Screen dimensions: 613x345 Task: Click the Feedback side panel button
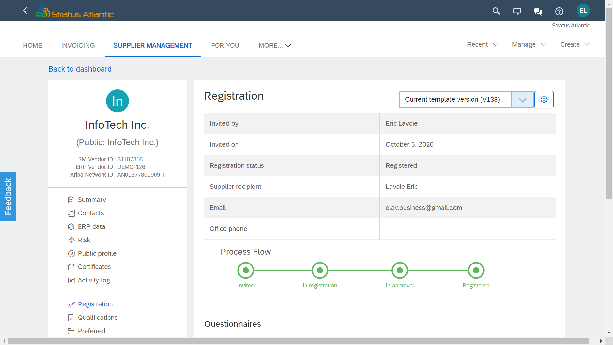click(x=8, y=196)
